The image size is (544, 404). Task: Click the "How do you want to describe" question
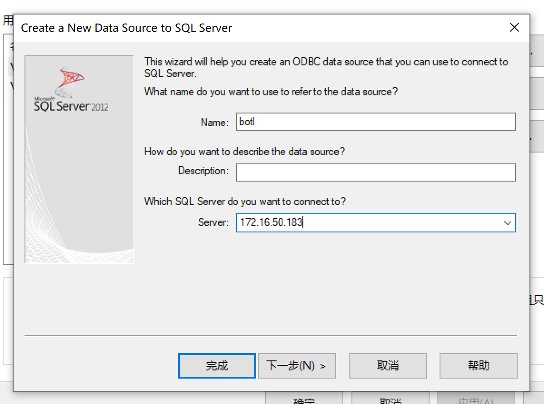click(x=244, y=152)
